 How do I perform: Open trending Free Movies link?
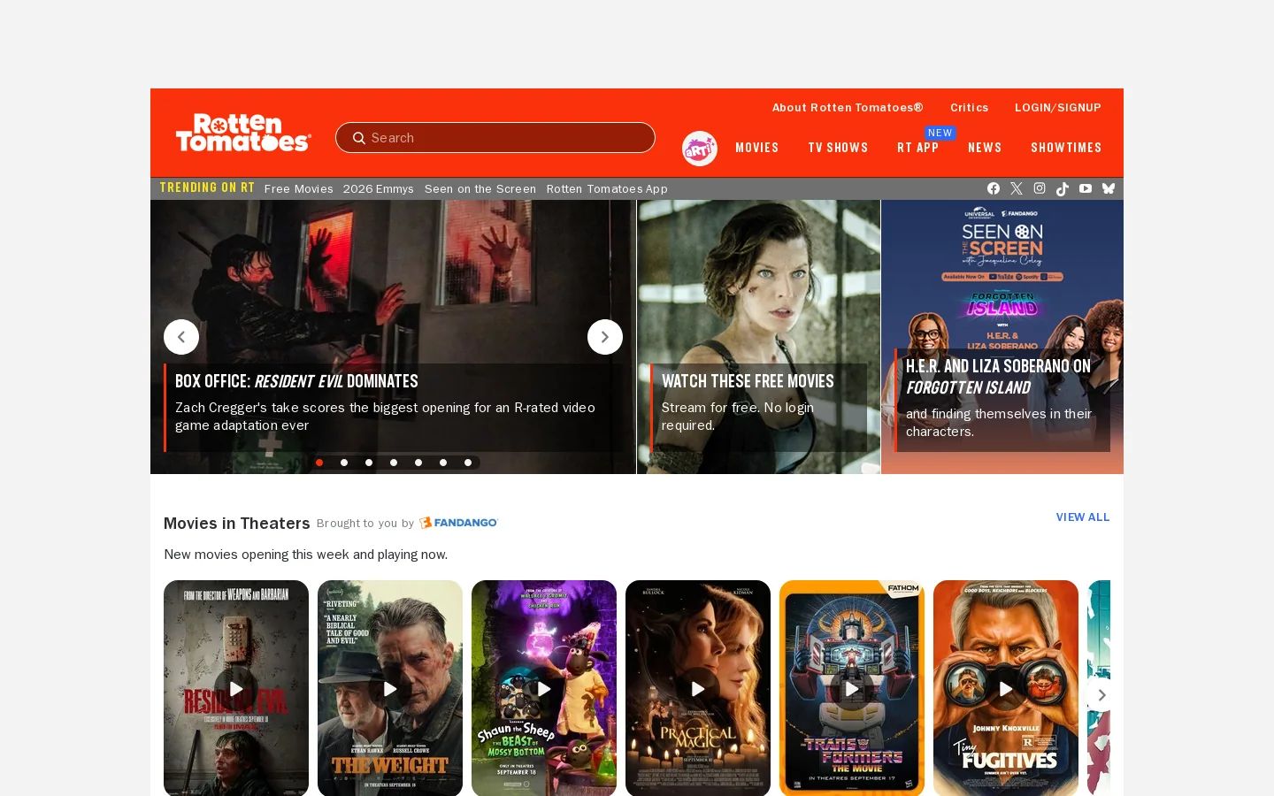(299, 189)
